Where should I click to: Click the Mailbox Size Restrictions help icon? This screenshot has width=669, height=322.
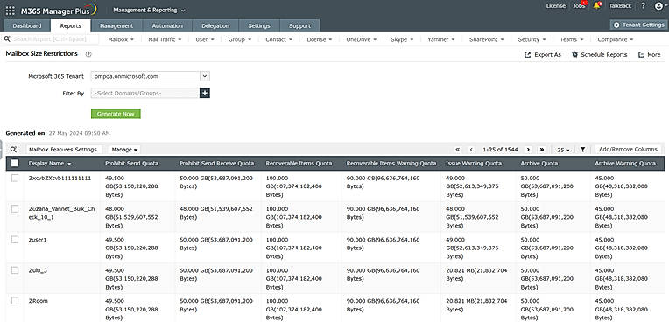click(x=88, y=54)
